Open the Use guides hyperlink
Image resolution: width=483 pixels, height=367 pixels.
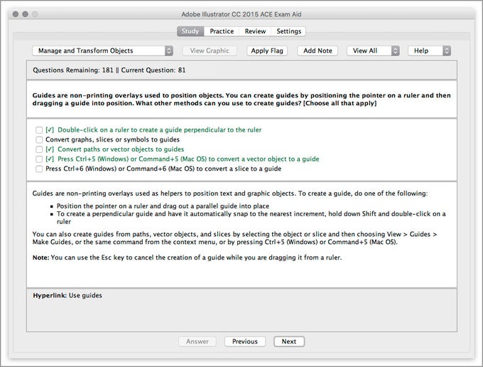(85, 295)
